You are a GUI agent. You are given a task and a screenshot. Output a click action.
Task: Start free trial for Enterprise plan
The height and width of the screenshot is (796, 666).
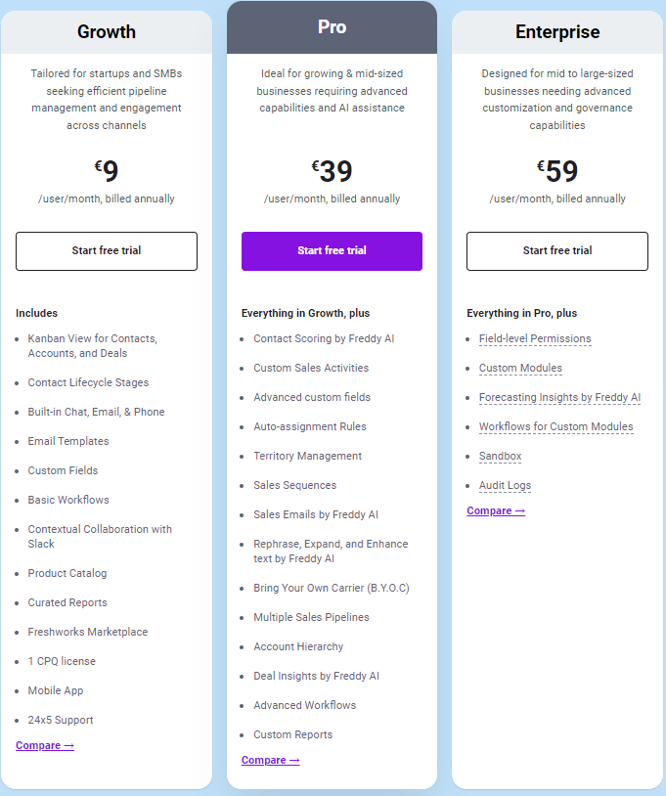tap(557, 250)
